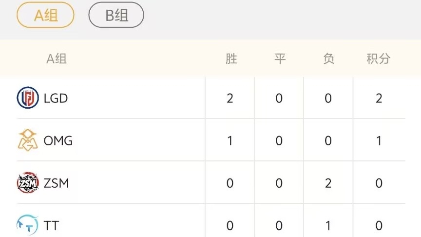Open the LGD team name
This screenshot has height=237, width=421.
coord(56,98)
